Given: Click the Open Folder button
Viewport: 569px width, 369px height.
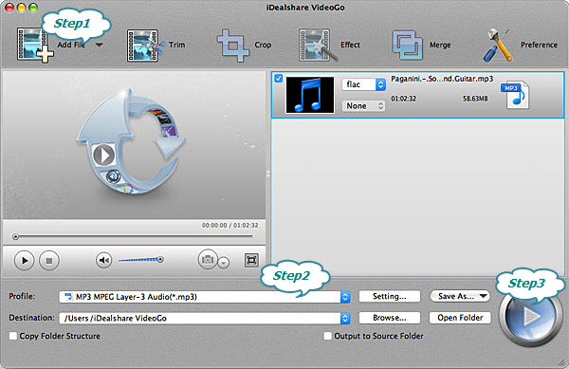Looking at the screenshot, I should point(460,318).
